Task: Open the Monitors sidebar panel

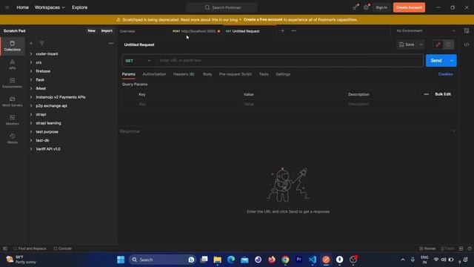Action: [13, 120]
